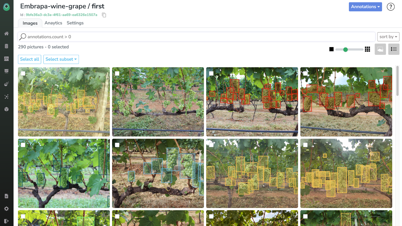
Task: Copy the dataset Id to clipboard
Action: click(x=104, y=15)
